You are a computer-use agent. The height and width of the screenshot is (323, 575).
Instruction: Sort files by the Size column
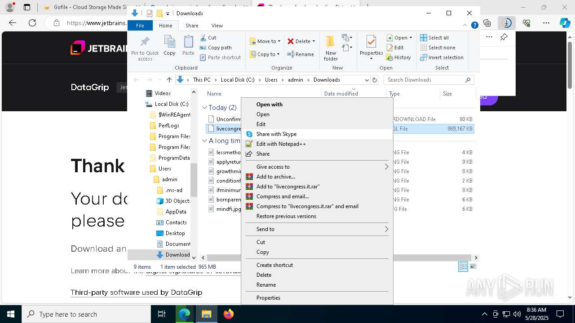pyautogui.click(x=457, y=94)
